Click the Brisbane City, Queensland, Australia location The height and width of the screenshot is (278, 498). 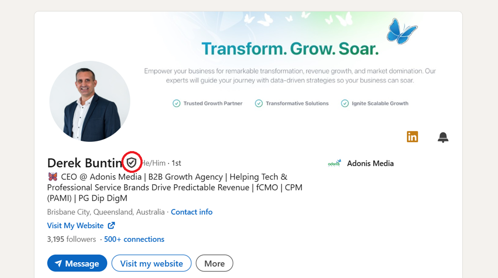pyautogui.click(x=106, y=212)
